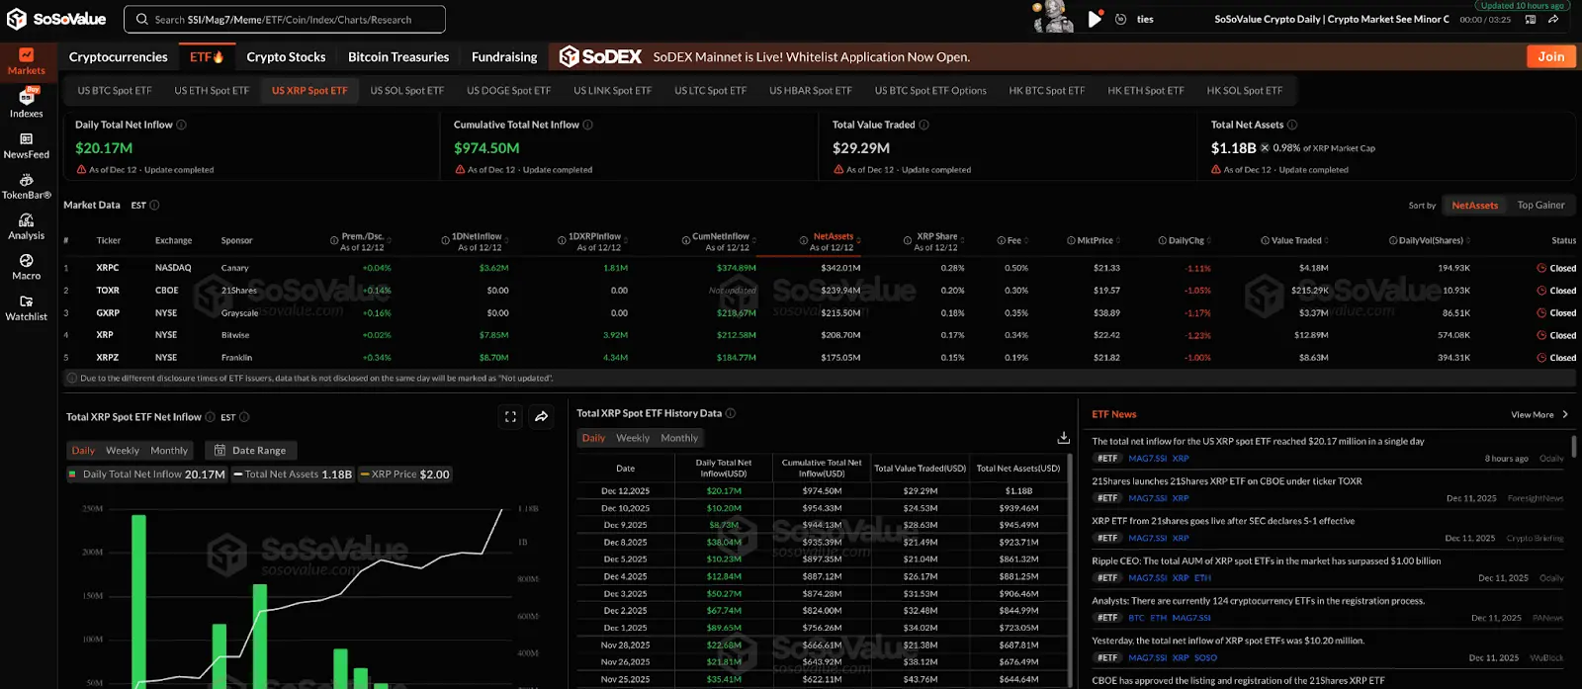Image resolution: width=1582 pixels, height=689 pixels.
Task: Sort the market data by NetAssets button
Action: point(1474,205)
